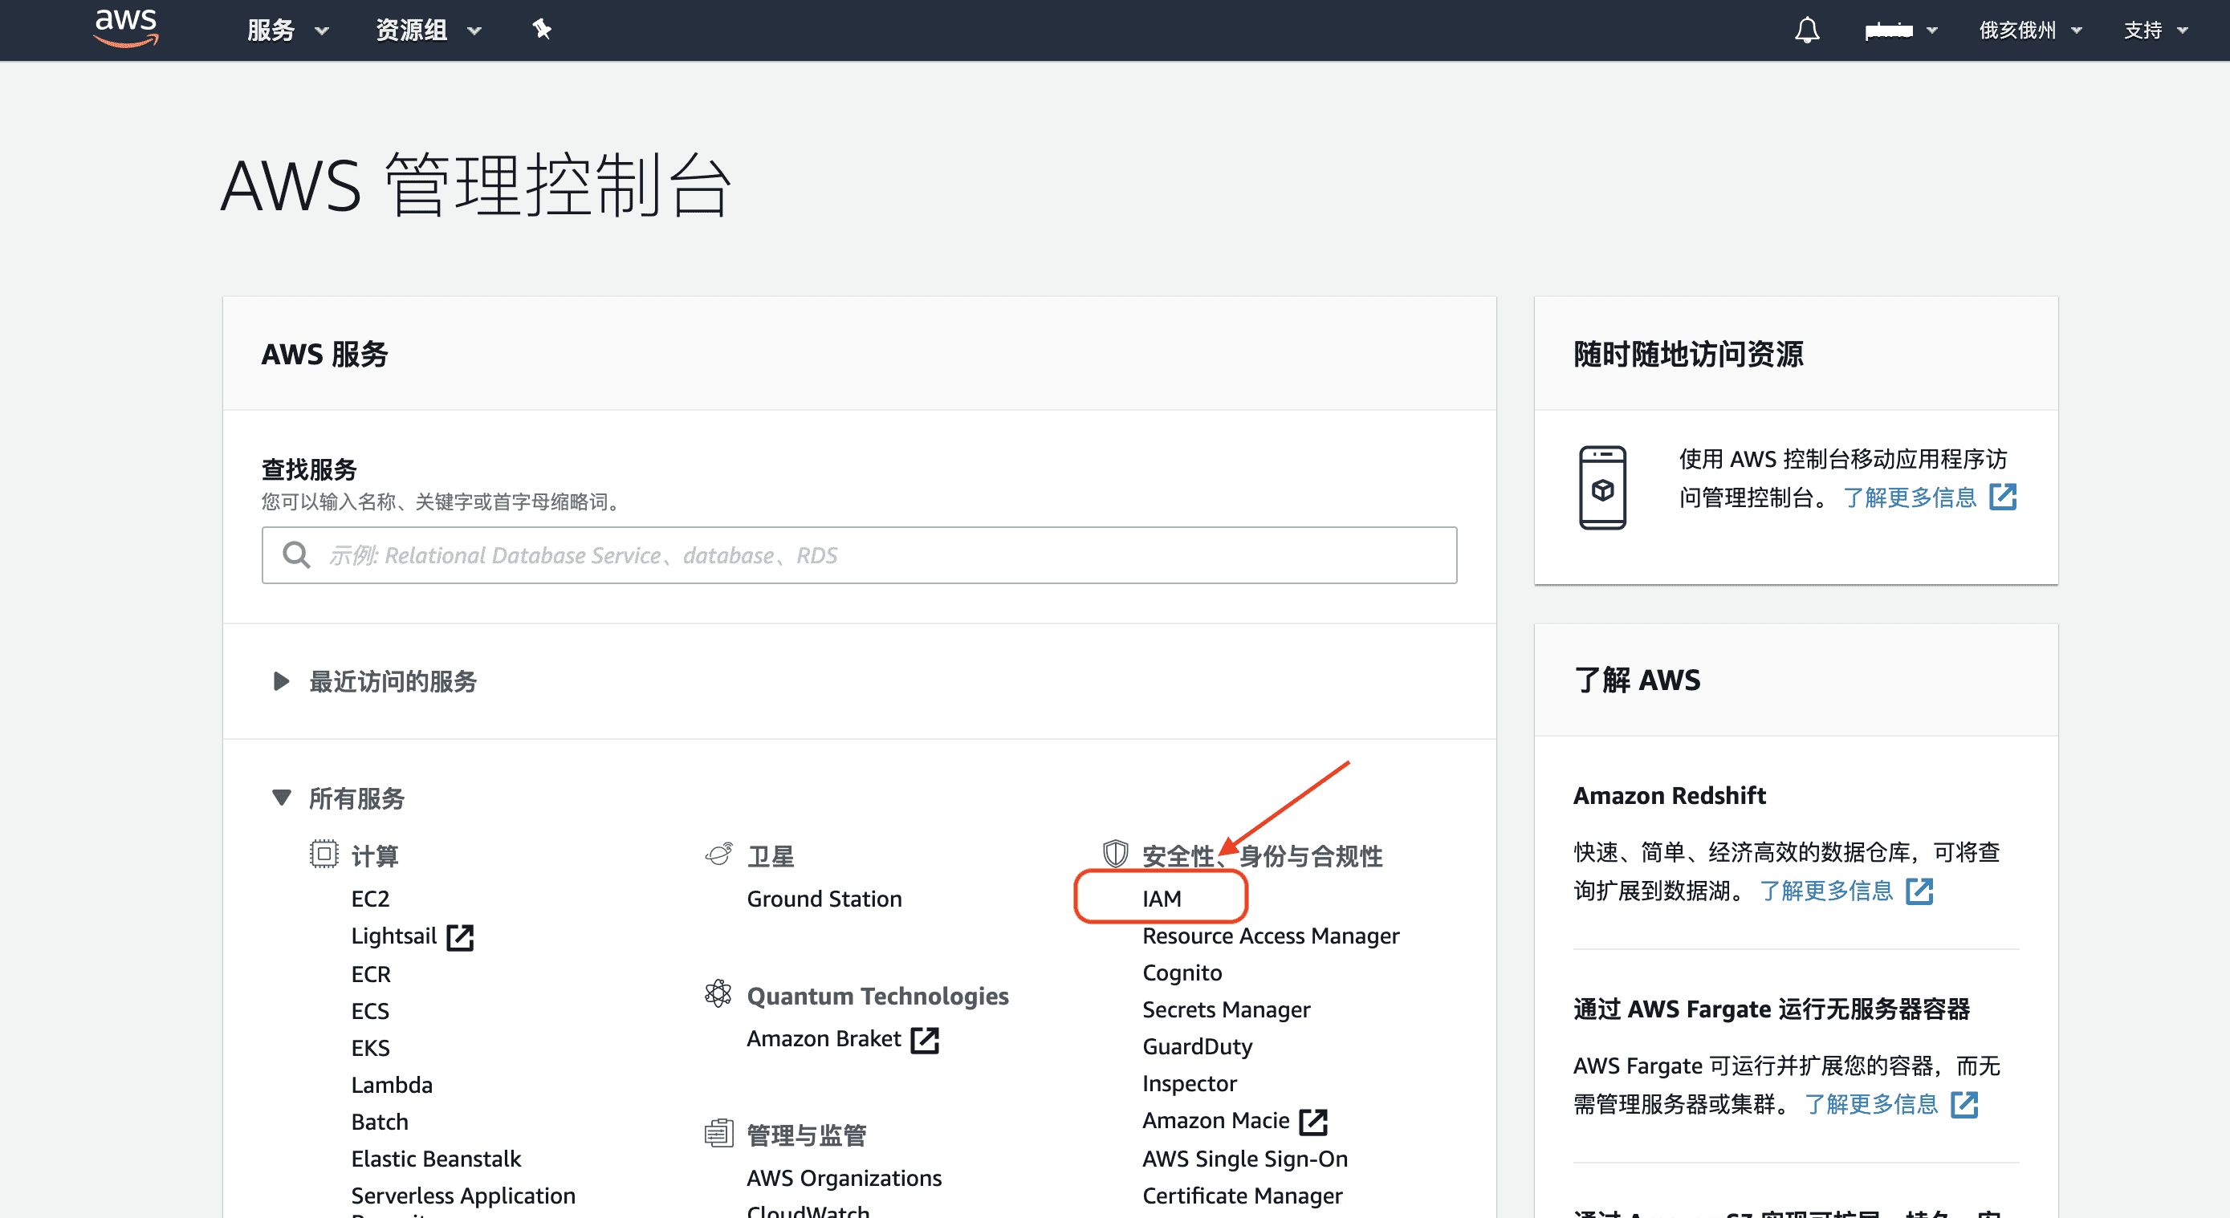Screen dimensions: 2230x1218
Task: Click the Compute (计算) category chip icon
Action: pos(324,854)
